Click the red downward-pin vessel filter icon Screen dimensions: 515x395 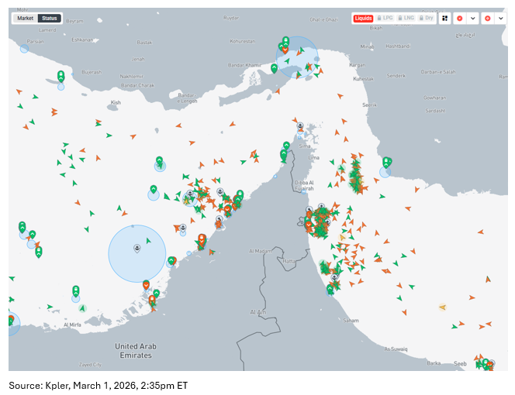point(460,19)
